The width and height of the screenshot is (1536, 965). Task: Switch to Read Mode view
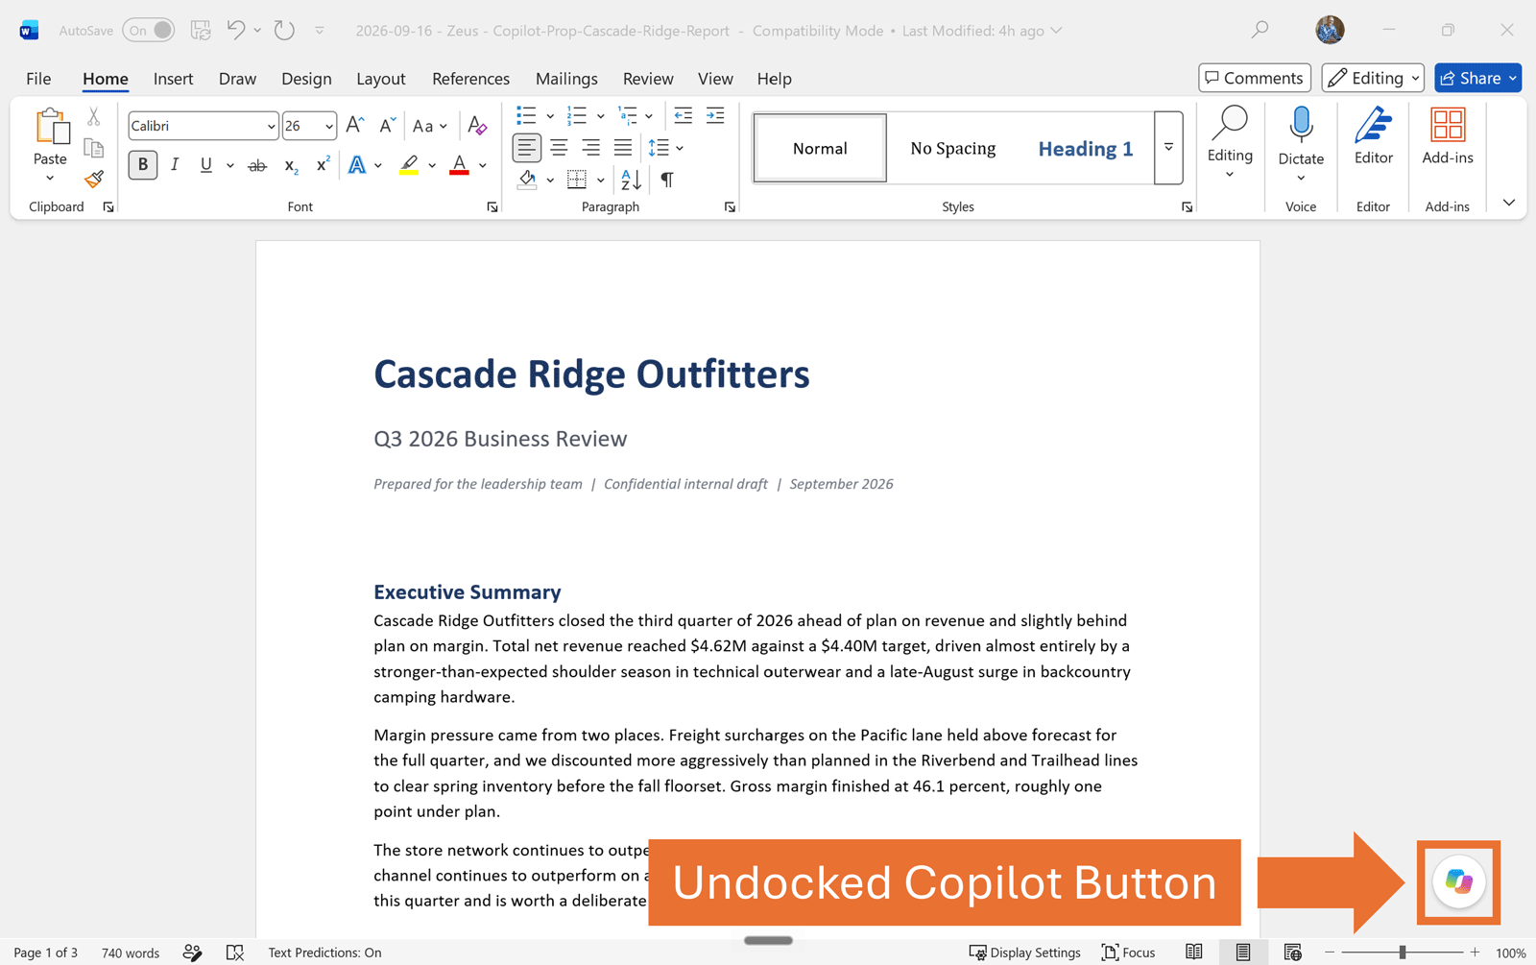click(x=1193, y=953)
